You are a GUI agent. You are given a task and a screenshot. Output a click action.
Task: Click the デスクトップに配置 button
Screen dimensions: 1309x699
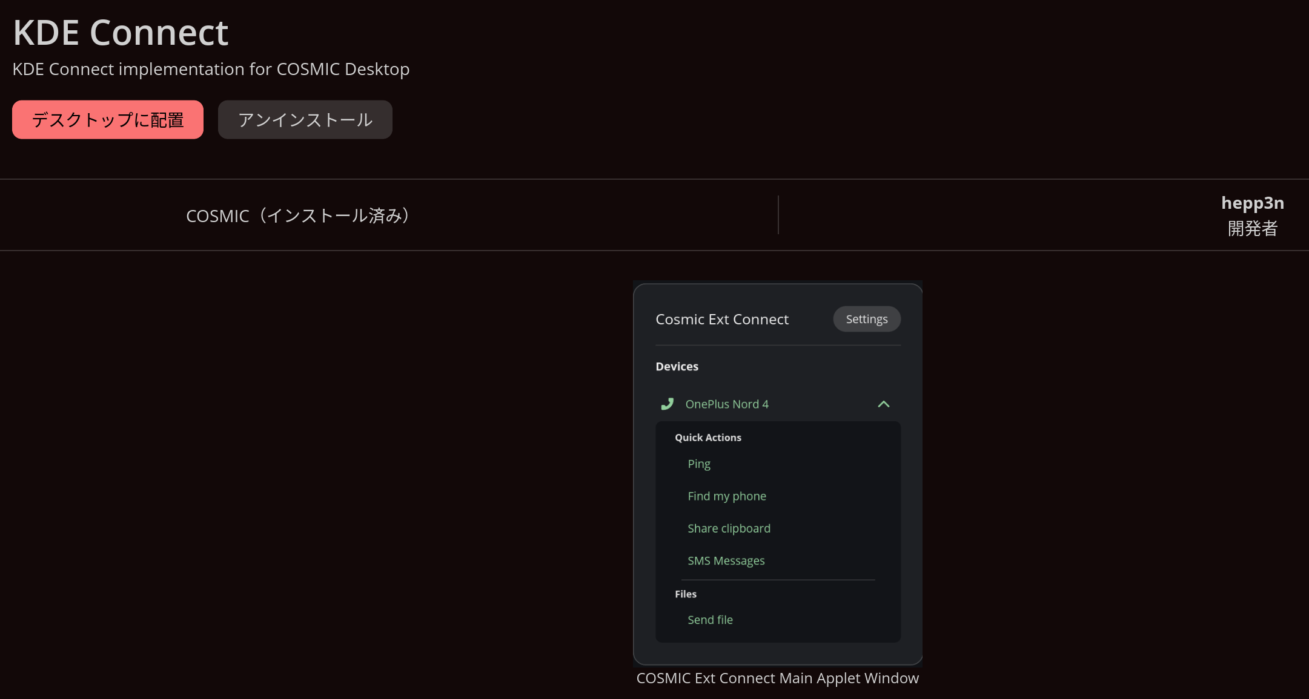[x=108, y=120]
